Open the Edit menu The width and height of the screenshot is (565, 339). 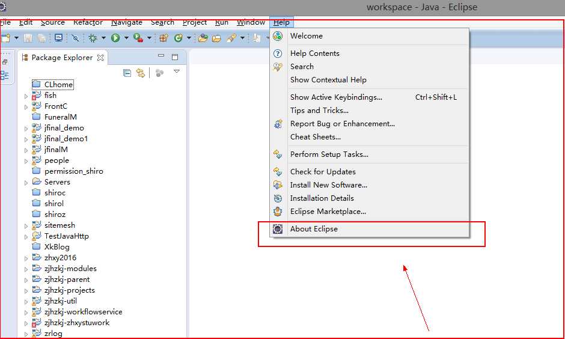[x=26, y=22]
